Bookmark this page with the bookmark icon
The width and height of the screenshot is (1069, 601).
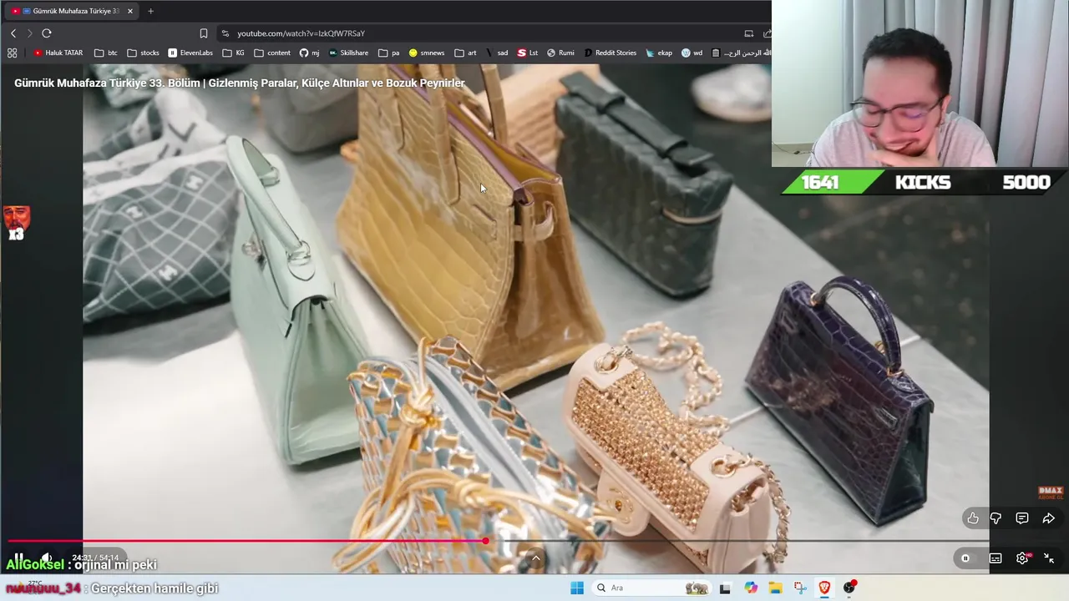[x=204, y=33]
